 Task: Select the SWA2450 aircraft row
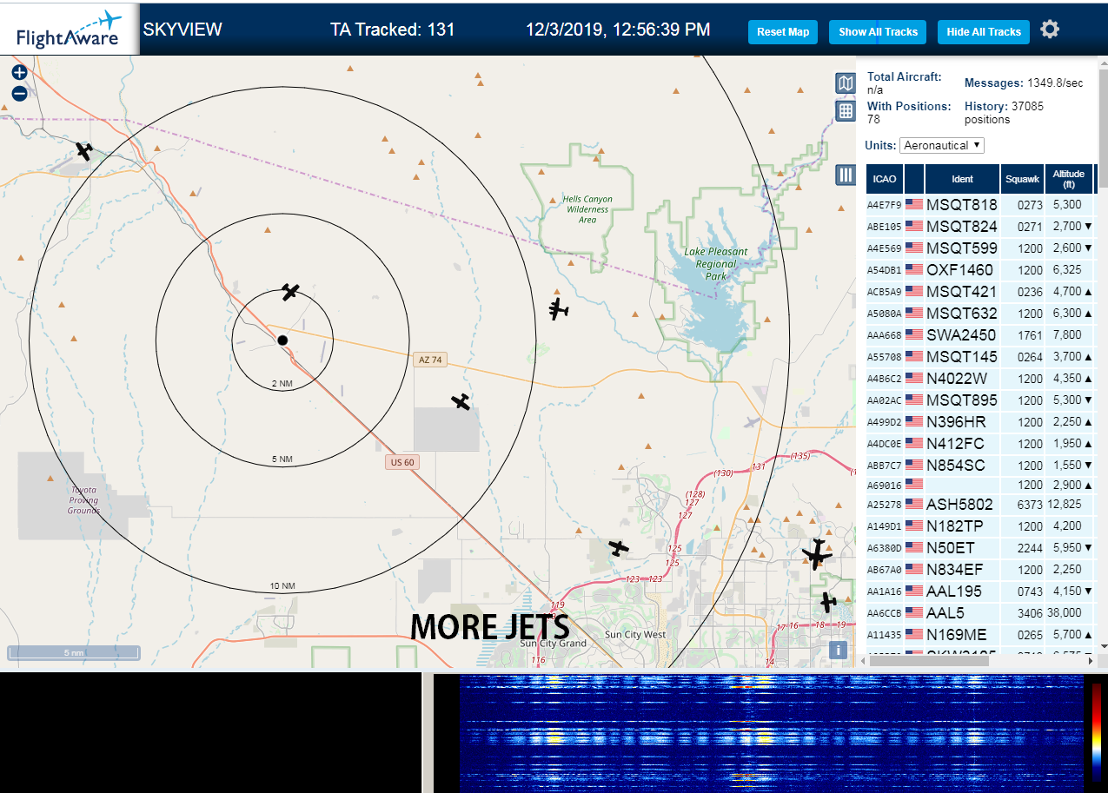pos(979,335)
